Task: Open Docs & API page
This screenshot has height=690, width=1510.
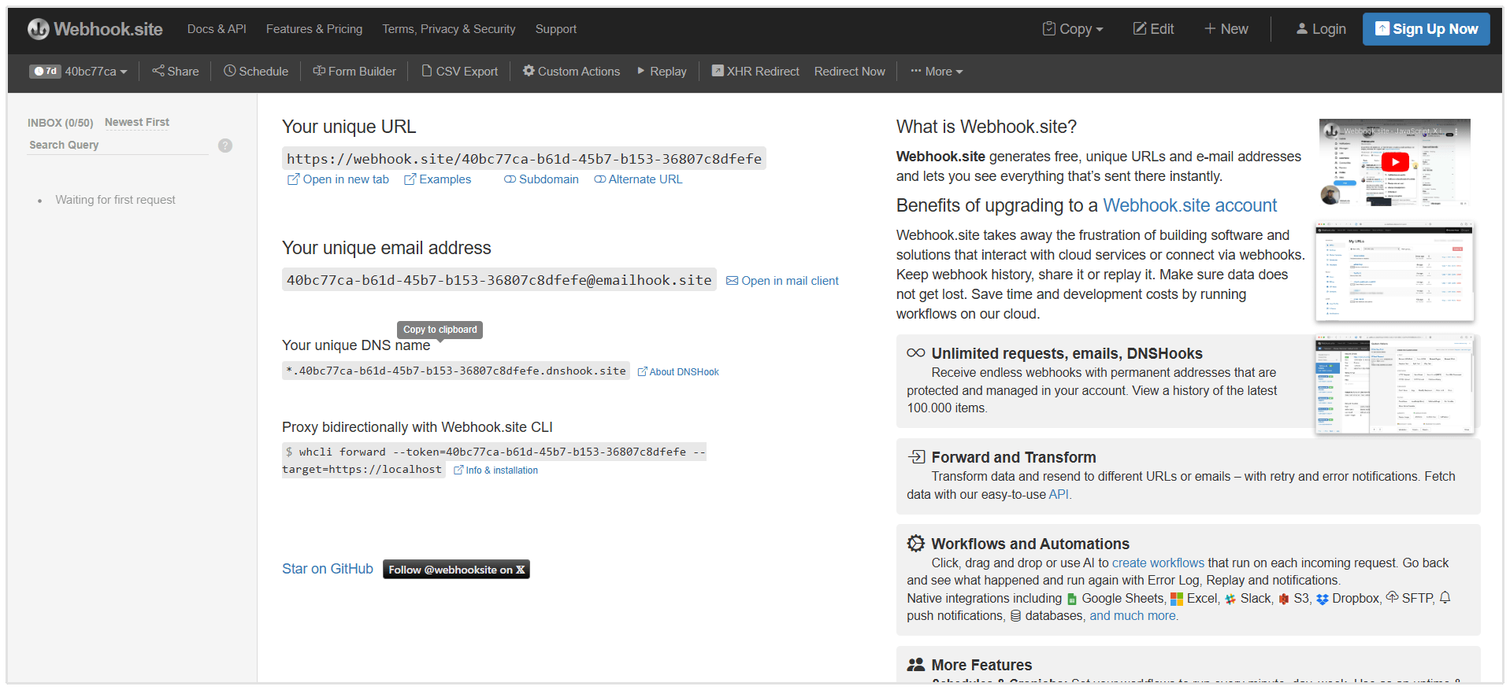Action: tap(217, 29)
